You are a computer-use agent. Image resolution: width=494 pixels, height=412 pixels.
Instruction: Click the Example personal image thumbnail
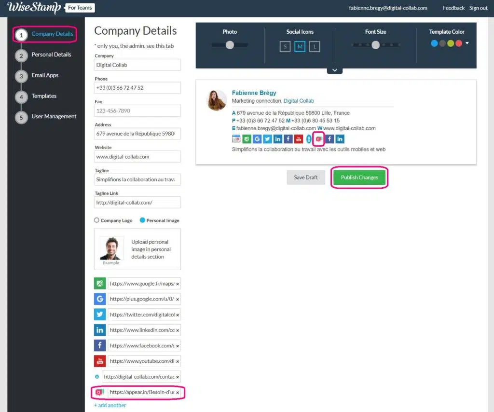click(111, 248)
